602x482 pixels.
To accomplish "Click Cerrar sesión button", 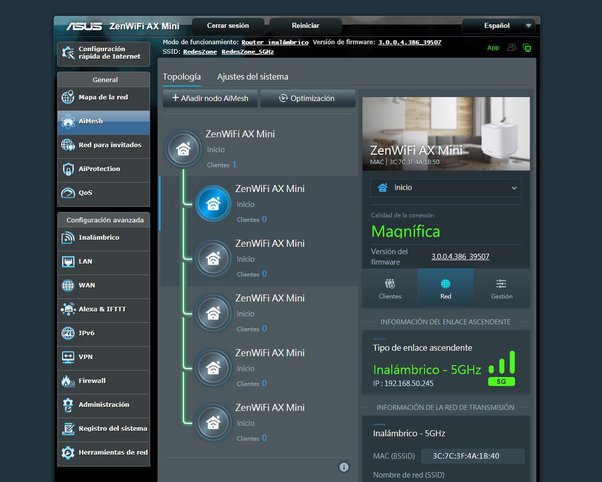I will point(228,25).
